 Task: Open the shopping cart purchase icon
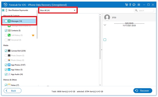126,5
